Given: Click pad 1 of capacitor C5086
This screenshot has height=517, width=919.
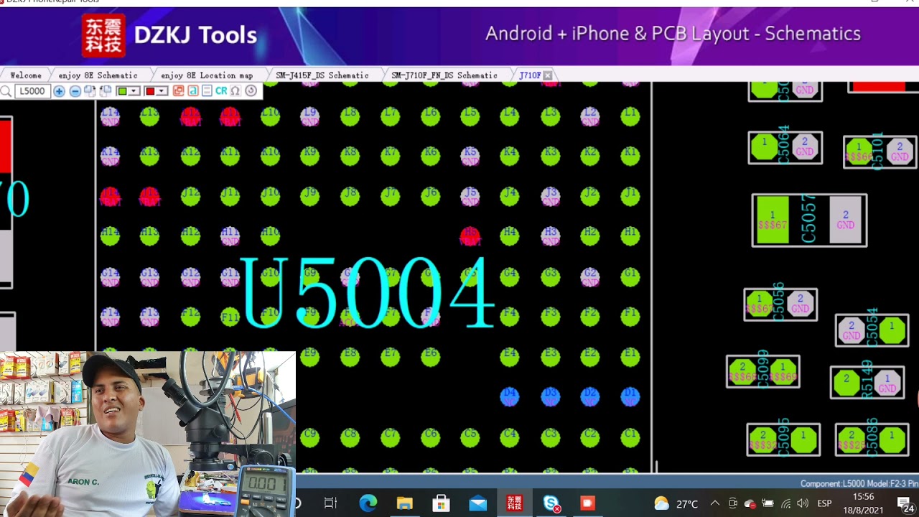Looking at the screenshot, I should [892, 439].
